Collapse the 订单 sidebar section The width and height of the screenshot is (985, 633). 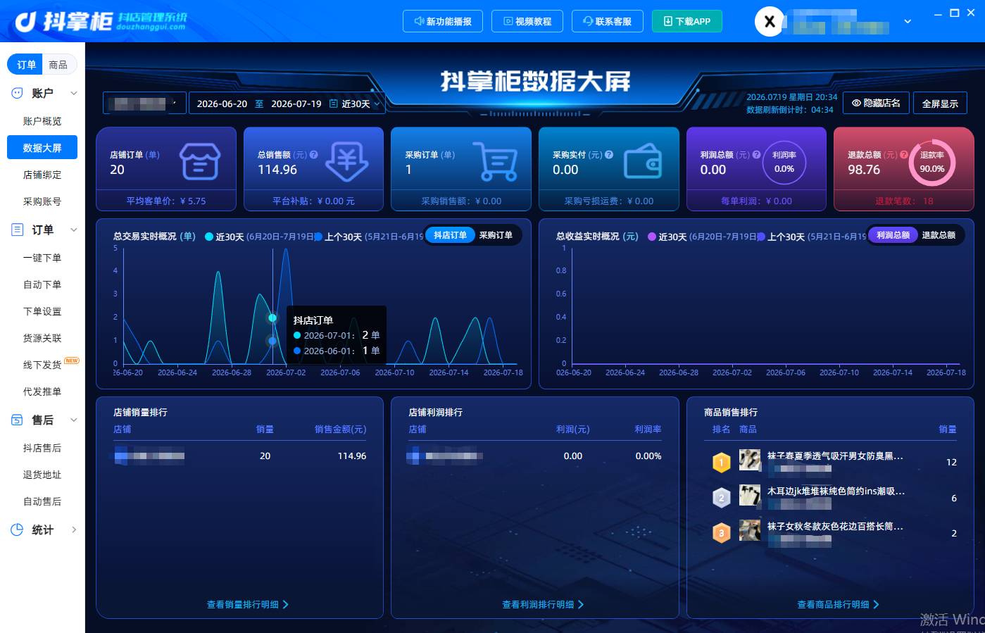tap(73, 230)
